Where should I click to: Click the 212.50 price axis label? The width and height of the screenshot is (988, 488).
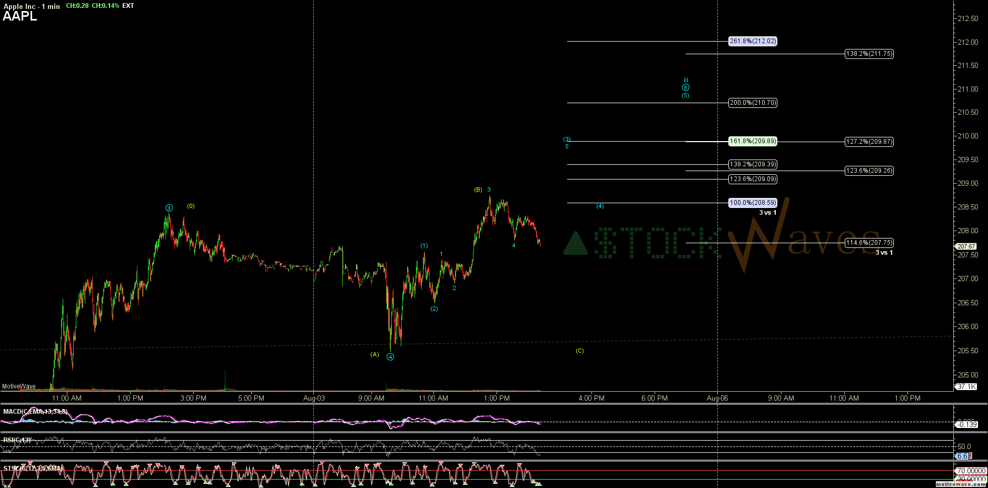pyautogui.click(x=968, y=18)
